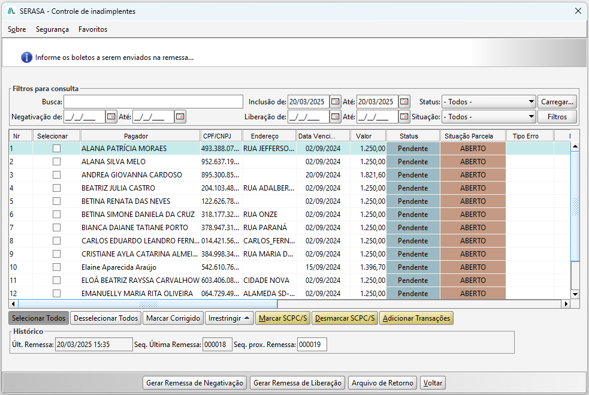The height and width of the screenshot is (395, 589).
Task: Open the Situação dropdown
Action: [489, 117]
